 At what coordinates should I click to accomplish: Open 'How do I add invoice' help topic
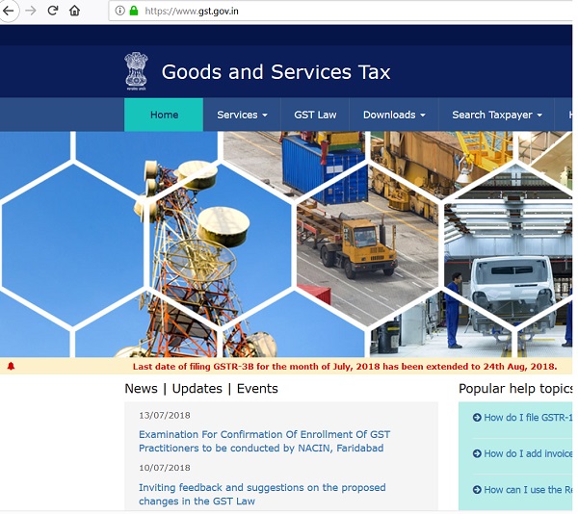528,453
